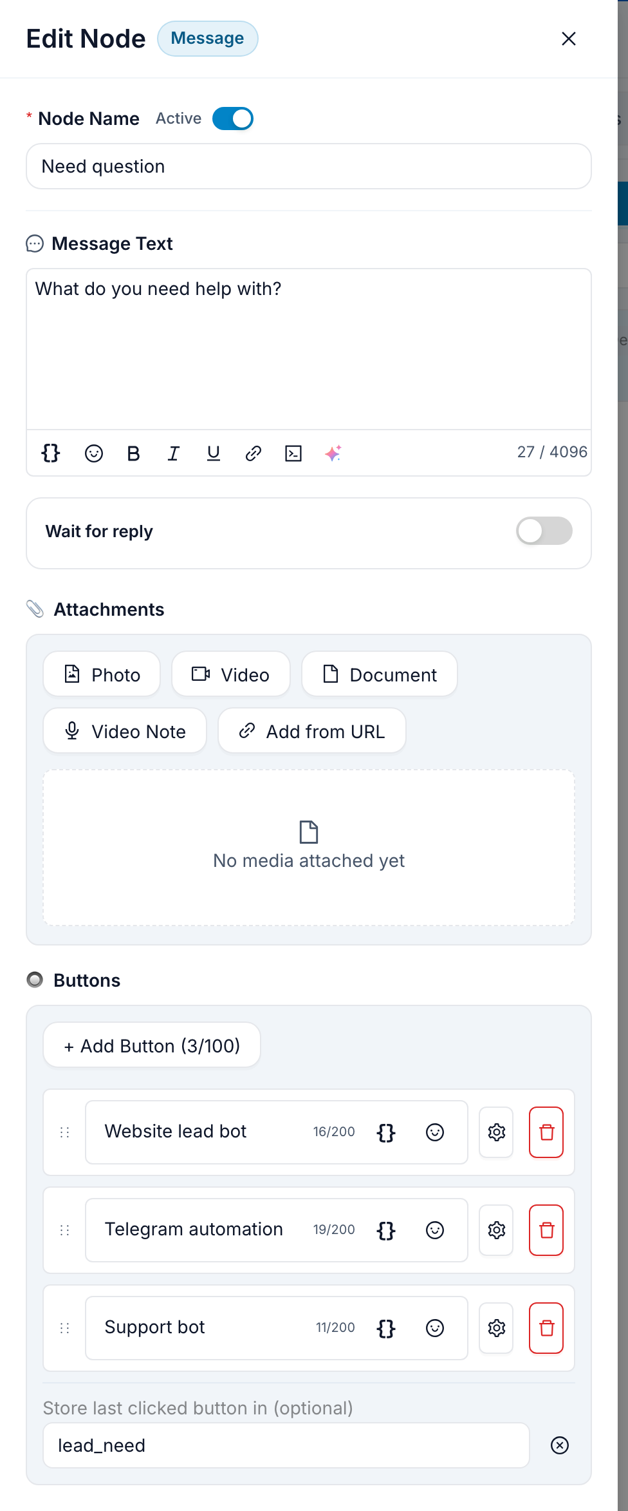Click the 27 / 4096 character counter

(x=552, y=452)
